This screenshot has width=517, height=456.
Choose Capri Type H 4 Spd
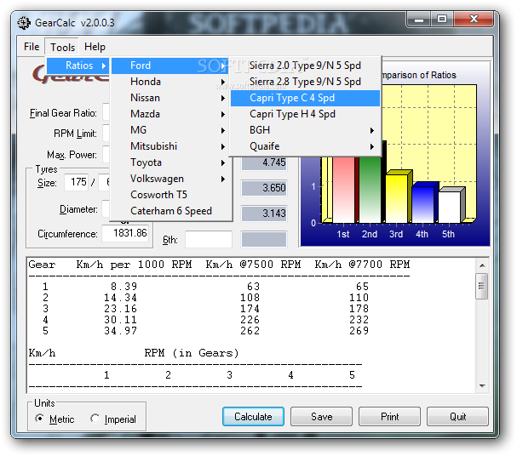[x=305, y=114]
